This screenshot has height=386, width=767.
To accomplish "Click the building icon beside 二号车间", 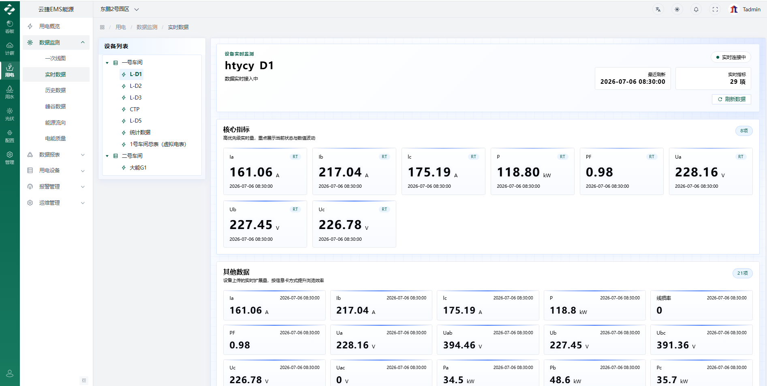I will tap(115, 156).
